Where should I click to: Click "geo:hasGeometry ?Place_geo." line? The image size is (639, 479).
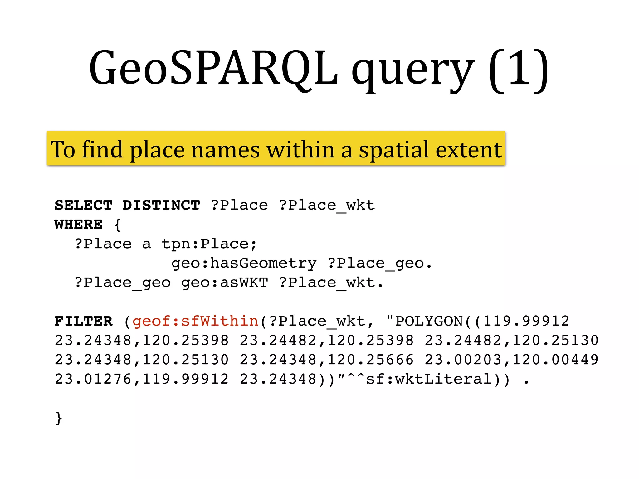point(302,264)
